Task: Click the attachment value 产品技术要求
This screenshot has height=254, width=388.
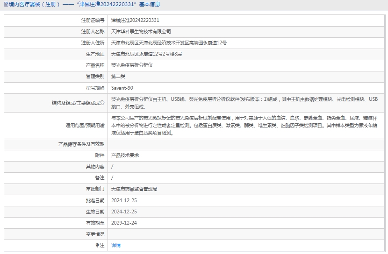Action: coord(125,155)
